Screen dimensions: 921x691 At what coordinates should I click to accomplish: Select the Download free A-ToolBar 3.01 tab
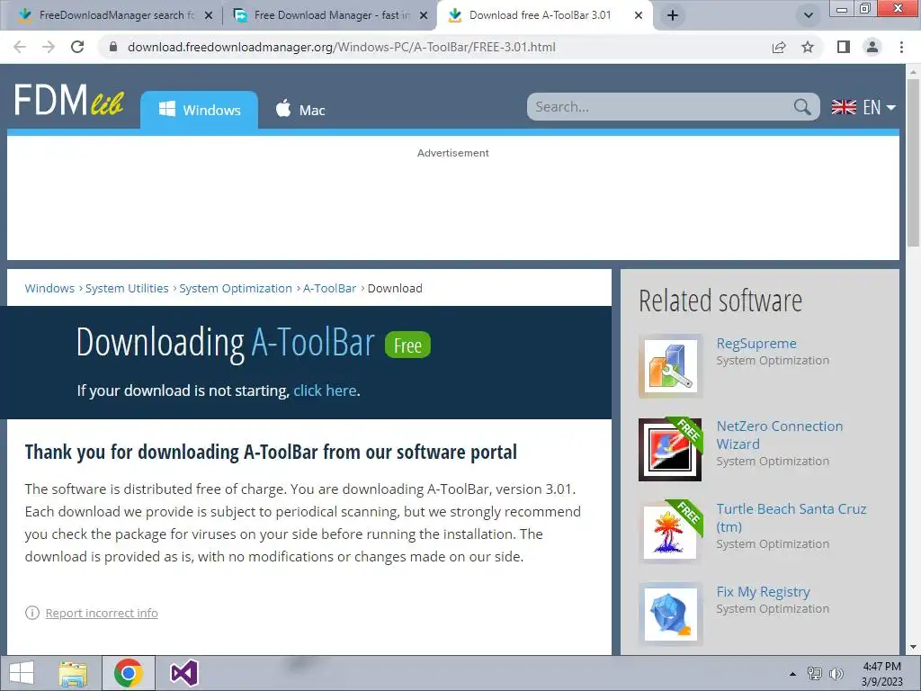(x=540, y=15)
